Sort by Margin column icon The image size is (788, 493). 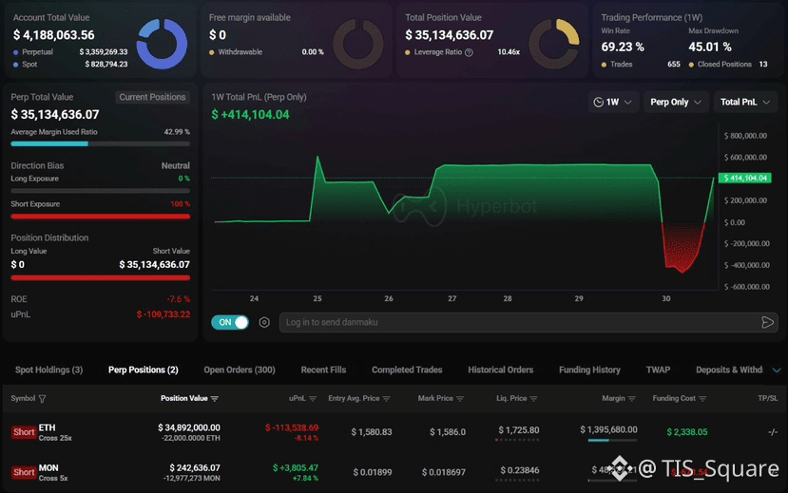pos(632,399)
